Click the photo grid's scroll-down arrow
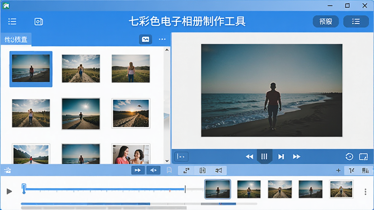374x210 pixels. [167, 161]
